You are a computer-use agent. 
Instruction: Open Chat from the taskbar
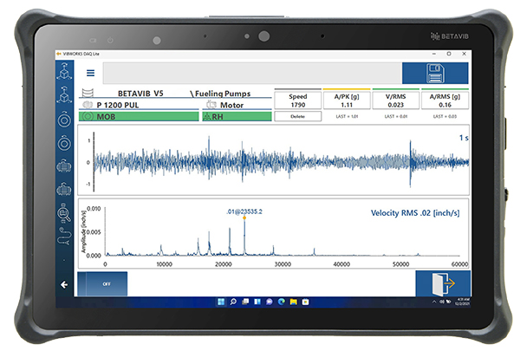pyautogui.click(x=270, y=302)
